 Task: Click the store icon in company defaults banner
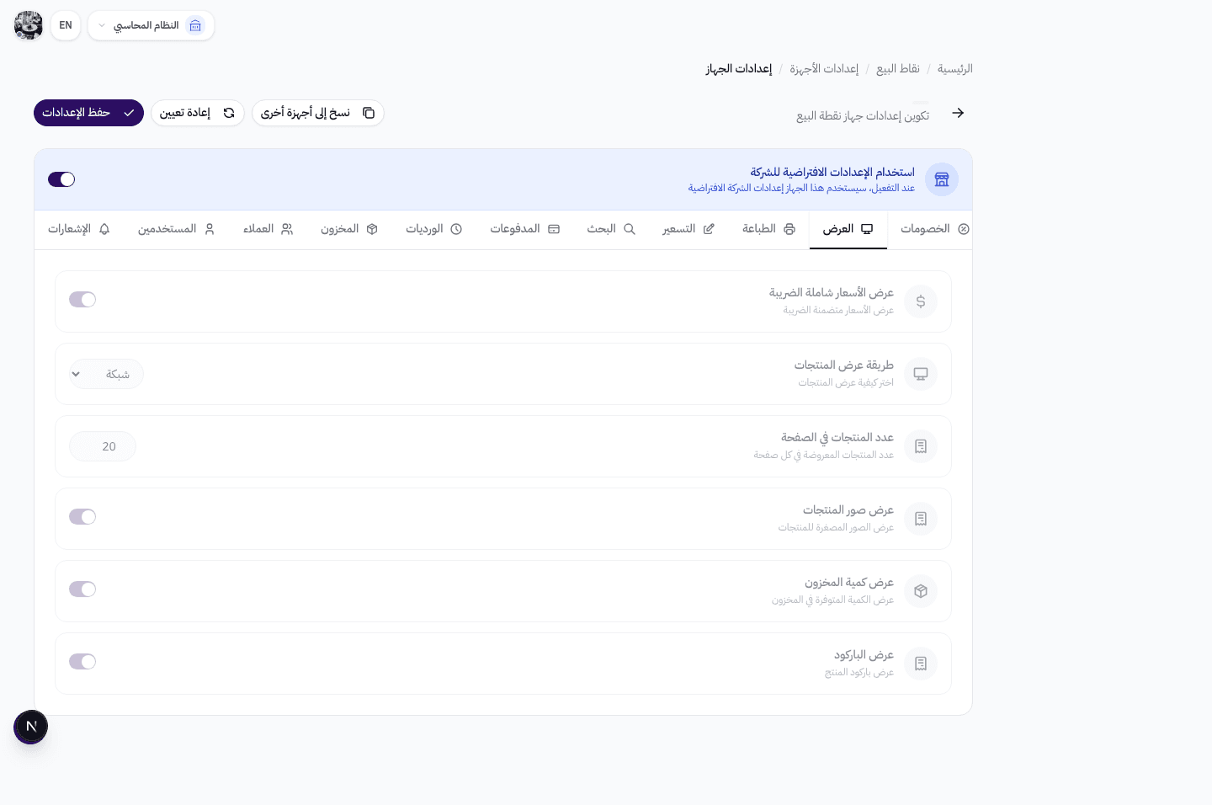tap(942, 179)
